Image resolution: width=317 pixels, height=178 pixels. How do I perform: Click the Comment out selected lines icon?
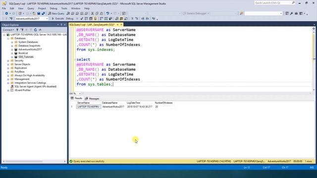click(x=132, y=19)
